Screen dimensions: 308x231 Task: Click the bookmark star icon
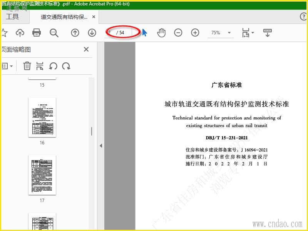coord(4,33)
